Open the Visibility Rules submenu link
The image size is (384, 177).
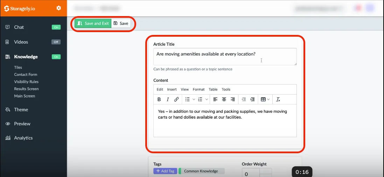(26, 82)
